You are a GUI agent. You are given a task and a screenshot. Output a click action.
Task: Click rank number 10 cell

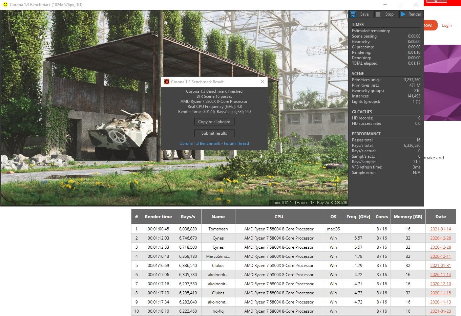point(137,311)
